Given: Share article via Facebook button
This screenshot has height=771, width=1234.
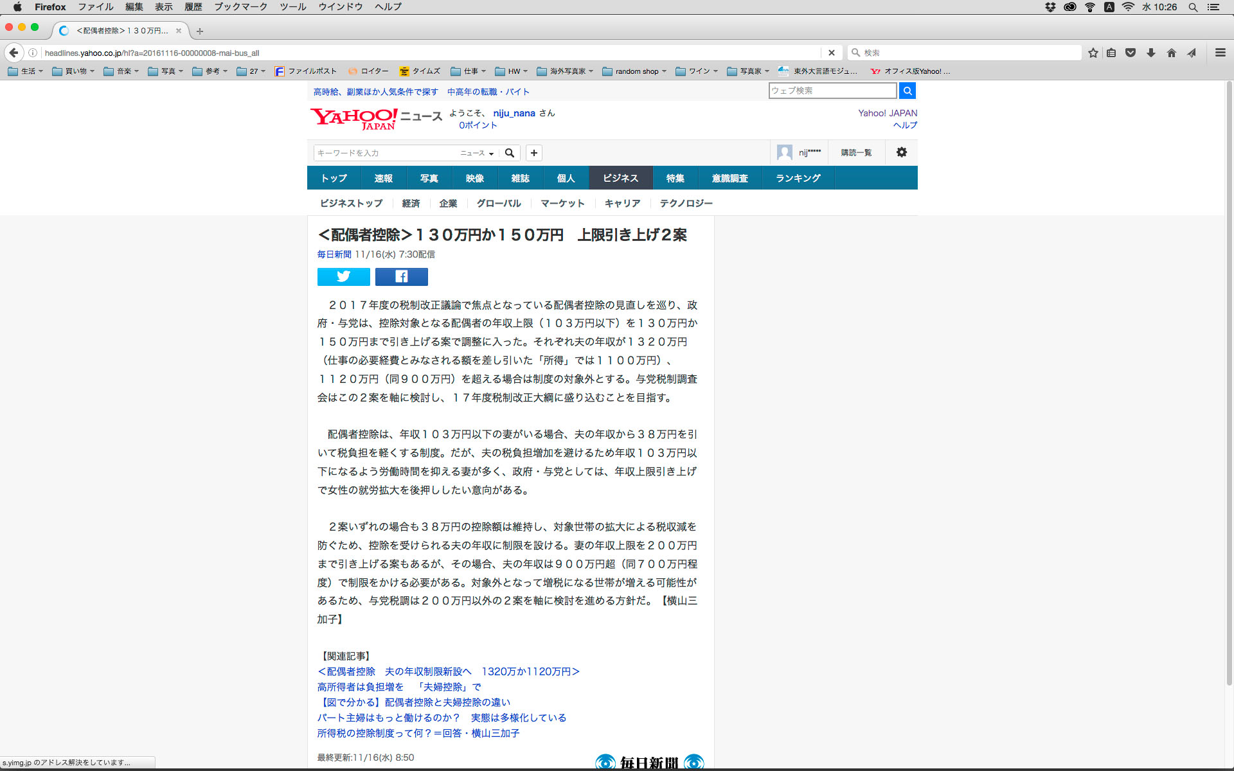Looking at the screenshot, I should (x=401, y=276).
